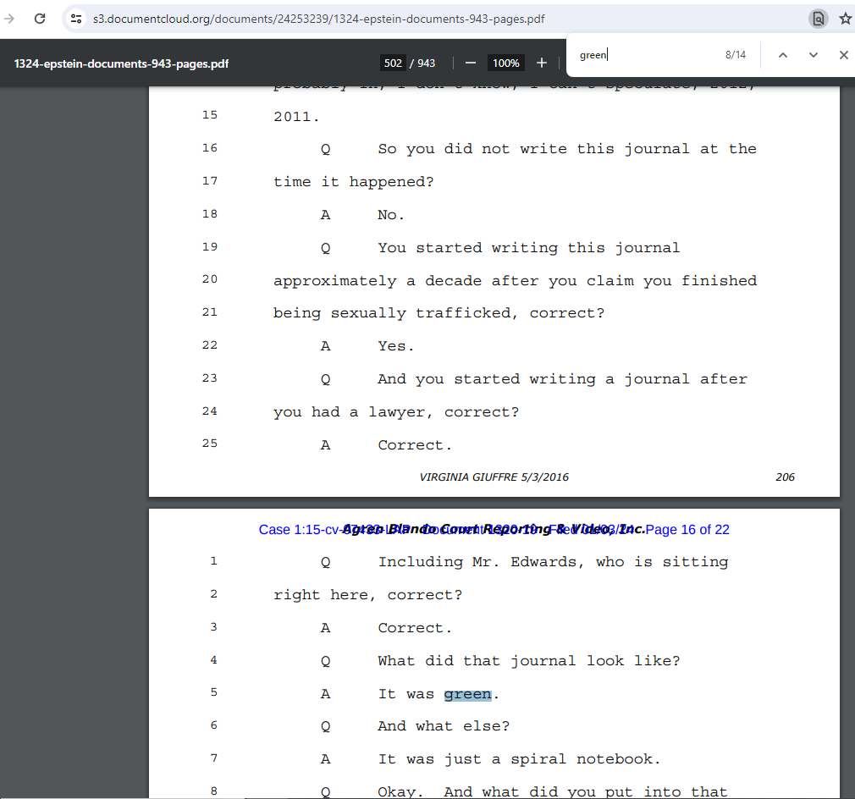
Task: Click the text '2011.' on line 15
Action: (296, 117)
